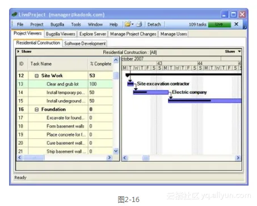The image size is (257, 206).
Task: Click the LiveProject leaf icon in title bar
Action: (x=14, y=14)
